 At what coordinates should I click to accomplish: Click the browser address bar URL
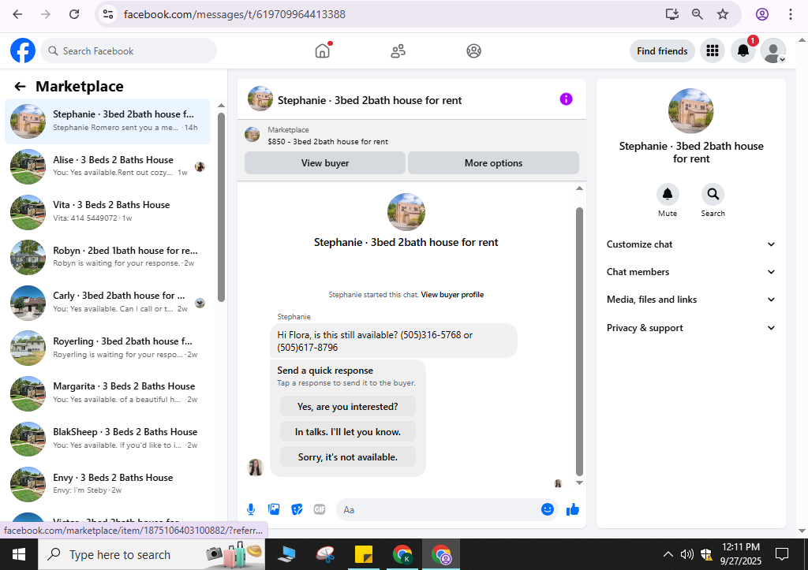tap(234, 14)
